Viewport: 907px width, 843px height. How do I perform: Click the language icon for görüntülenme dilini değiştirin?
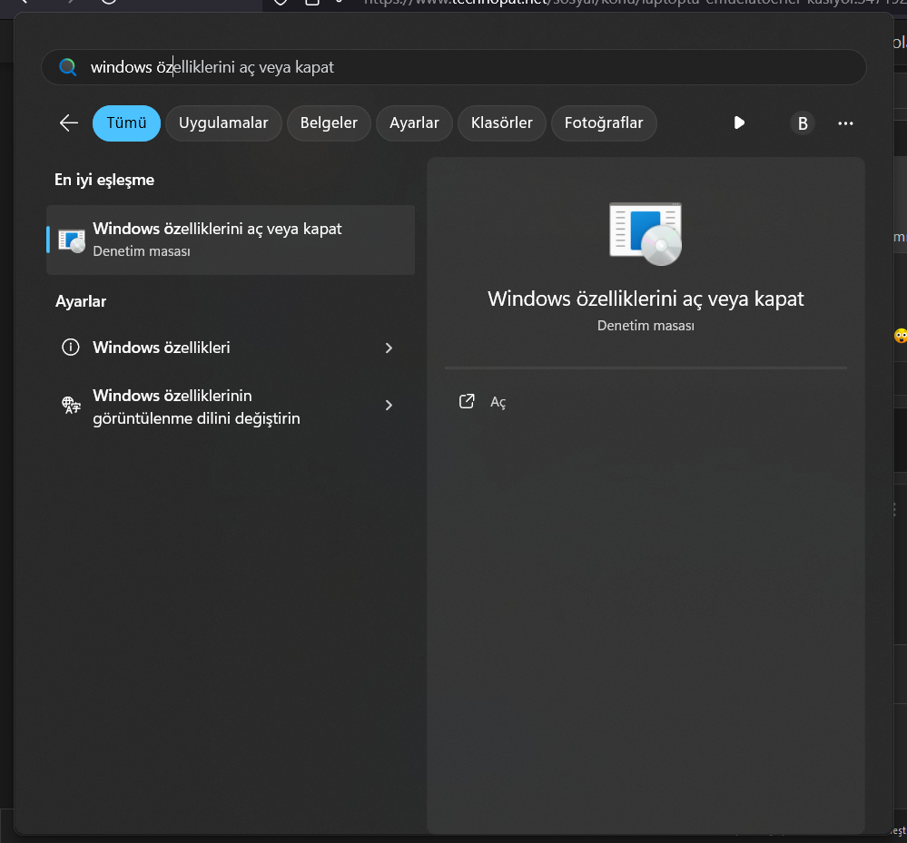pyautogui.click(x=70, y=406)
